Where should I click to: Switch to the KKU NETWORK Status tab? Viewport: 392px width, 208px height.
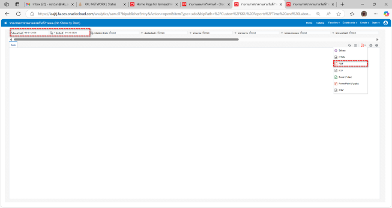coord(99,4)
